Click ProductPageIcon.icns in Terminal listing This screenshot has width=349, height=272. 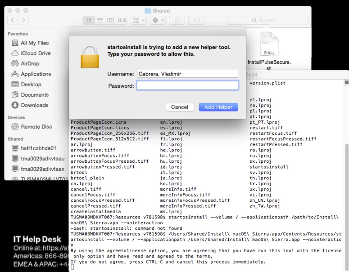point(98,122)
